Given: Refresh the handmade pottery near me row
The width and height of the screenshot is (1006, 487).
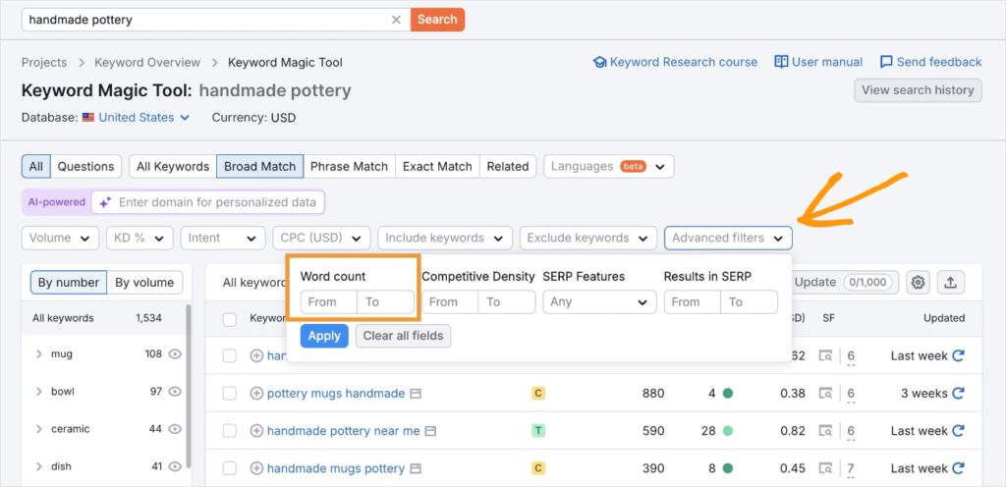Looking at the screenshot, I should (959, 431).
